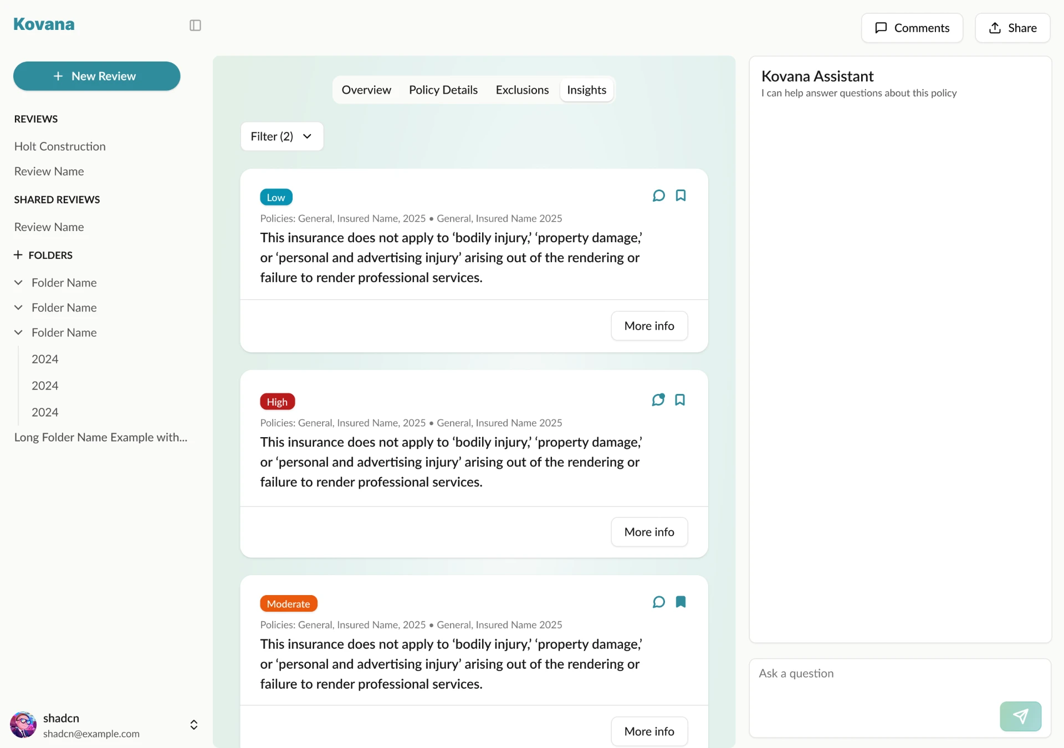Screen dimensions: 1064x748
Task: Open the Filter (2) dropdown
Action: pos(282,136)
